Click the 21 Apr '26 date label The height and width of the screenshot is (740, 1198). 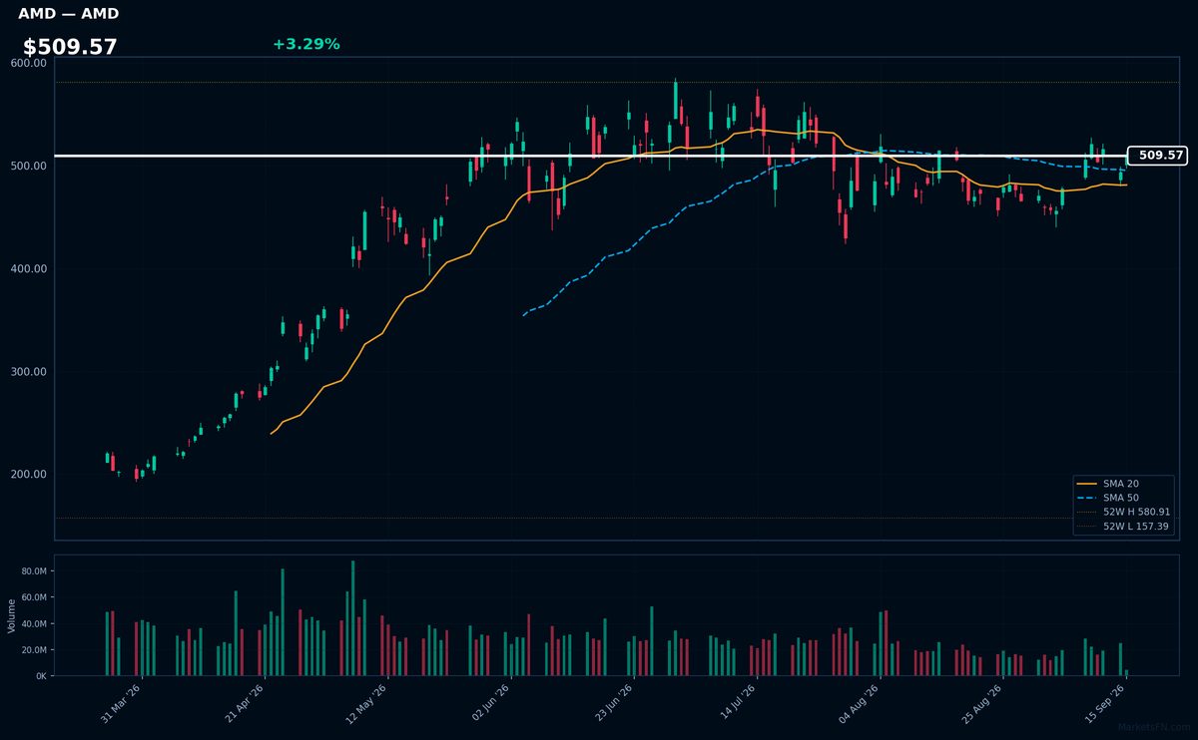(x=246, y=702)
